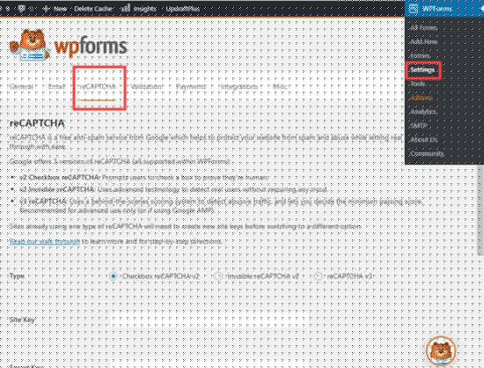Click the Type field label
The height and width of the screenshot is (368, 484).
coord(17,276)
